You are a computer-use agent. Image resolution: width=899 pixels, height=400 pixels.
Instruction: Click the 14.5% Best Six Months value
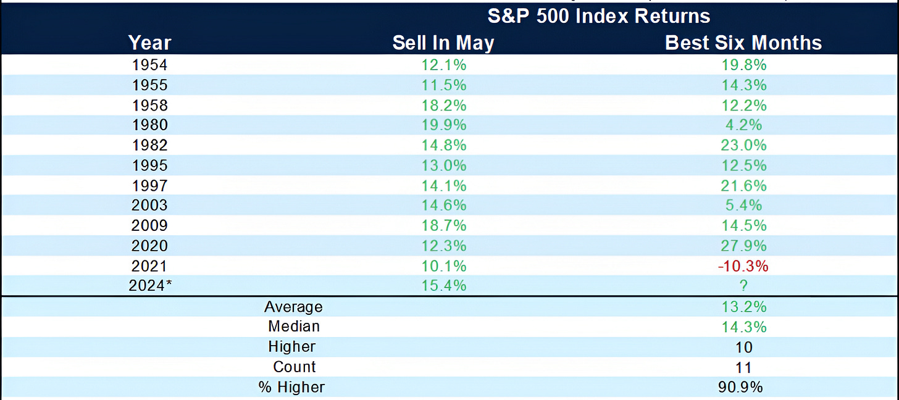coord(744,225)
